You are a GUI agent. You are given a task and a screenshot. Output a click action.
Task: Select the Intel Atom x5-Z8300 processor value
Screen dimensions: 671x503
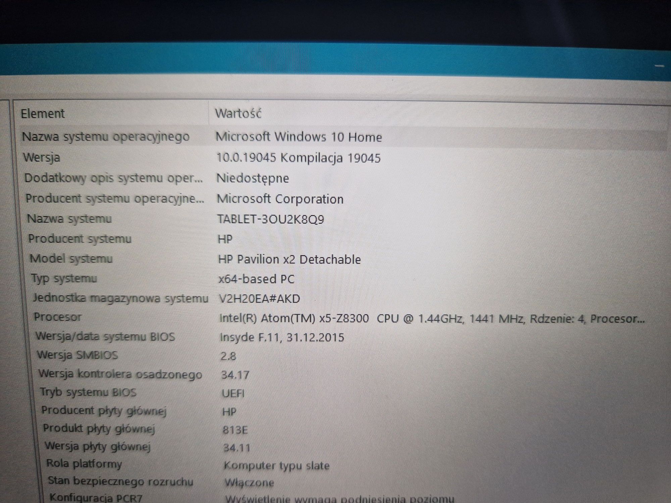(432, 318)
